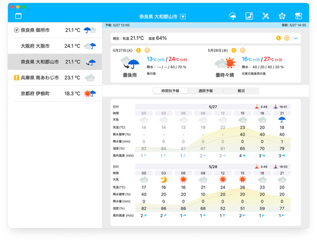
Task: Click the 5/28 date header bar
Action: point(213,166)
